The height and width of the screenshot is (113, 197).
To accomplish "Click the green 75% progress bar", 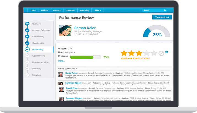I will (85, 57).
